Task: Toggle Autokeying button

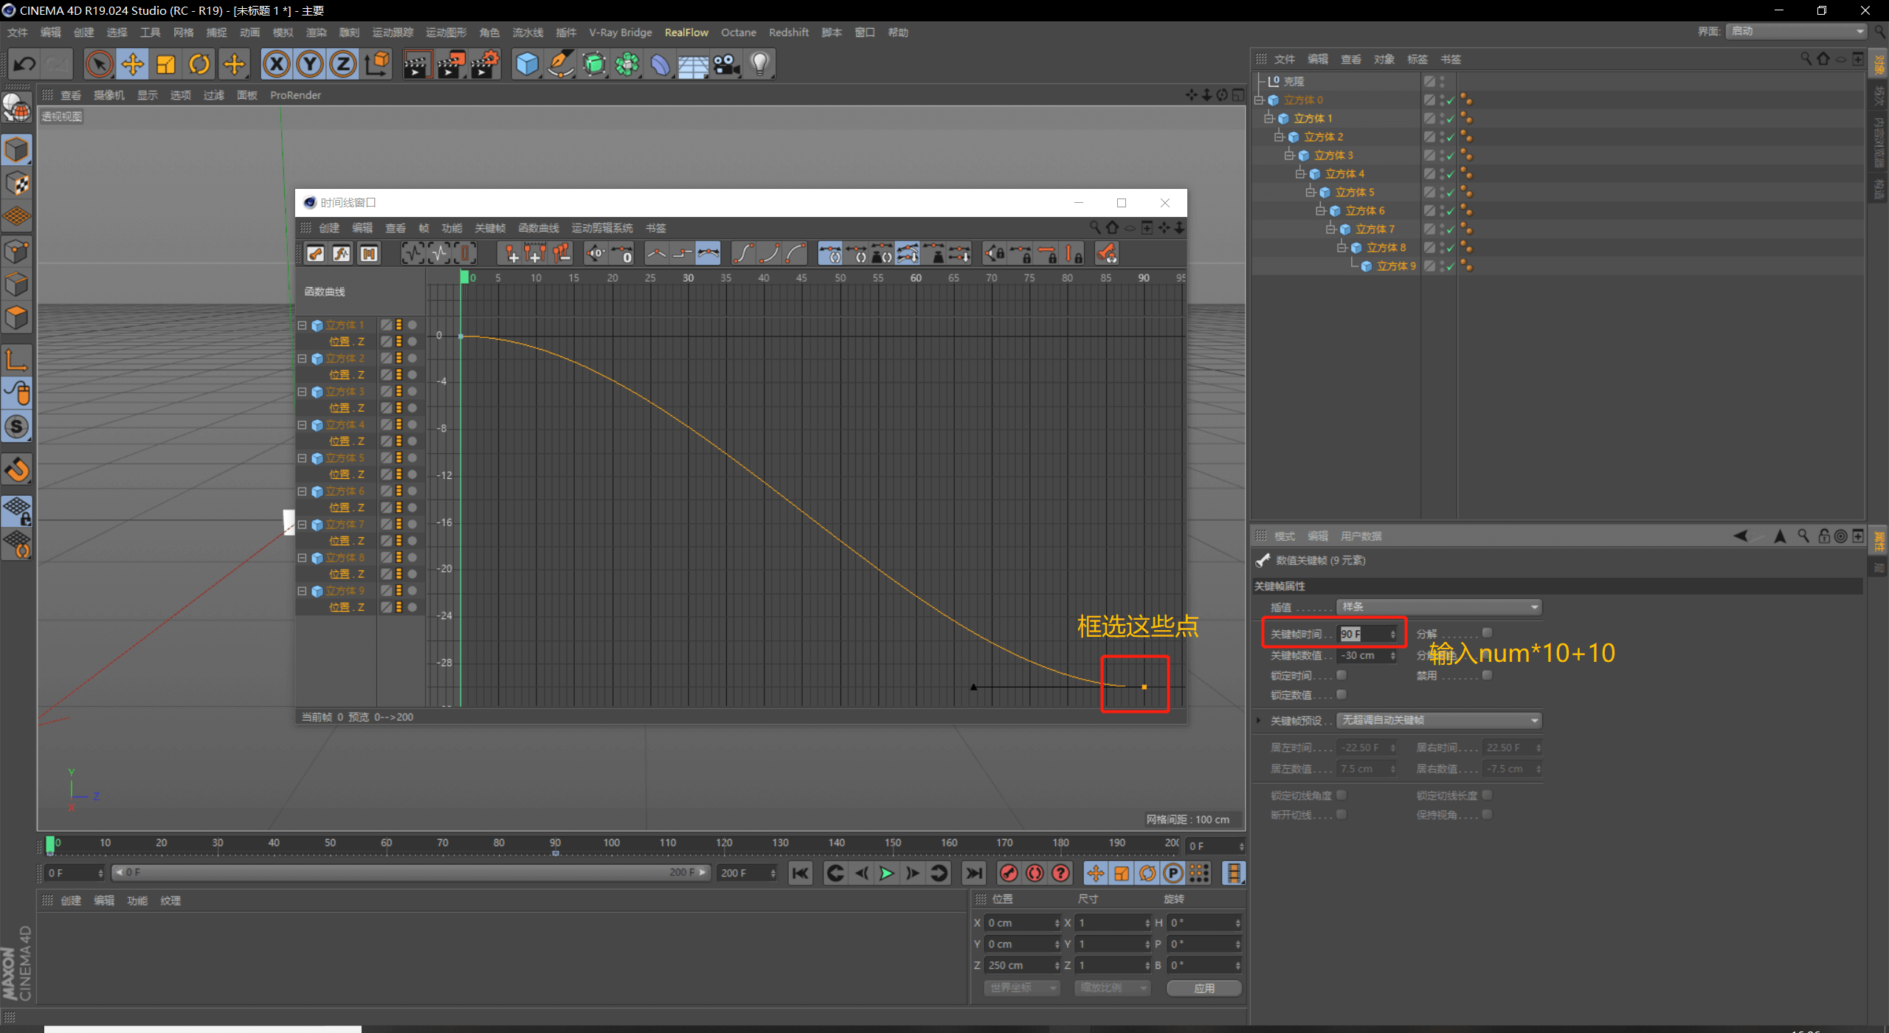Action: tap(1035, 874)
